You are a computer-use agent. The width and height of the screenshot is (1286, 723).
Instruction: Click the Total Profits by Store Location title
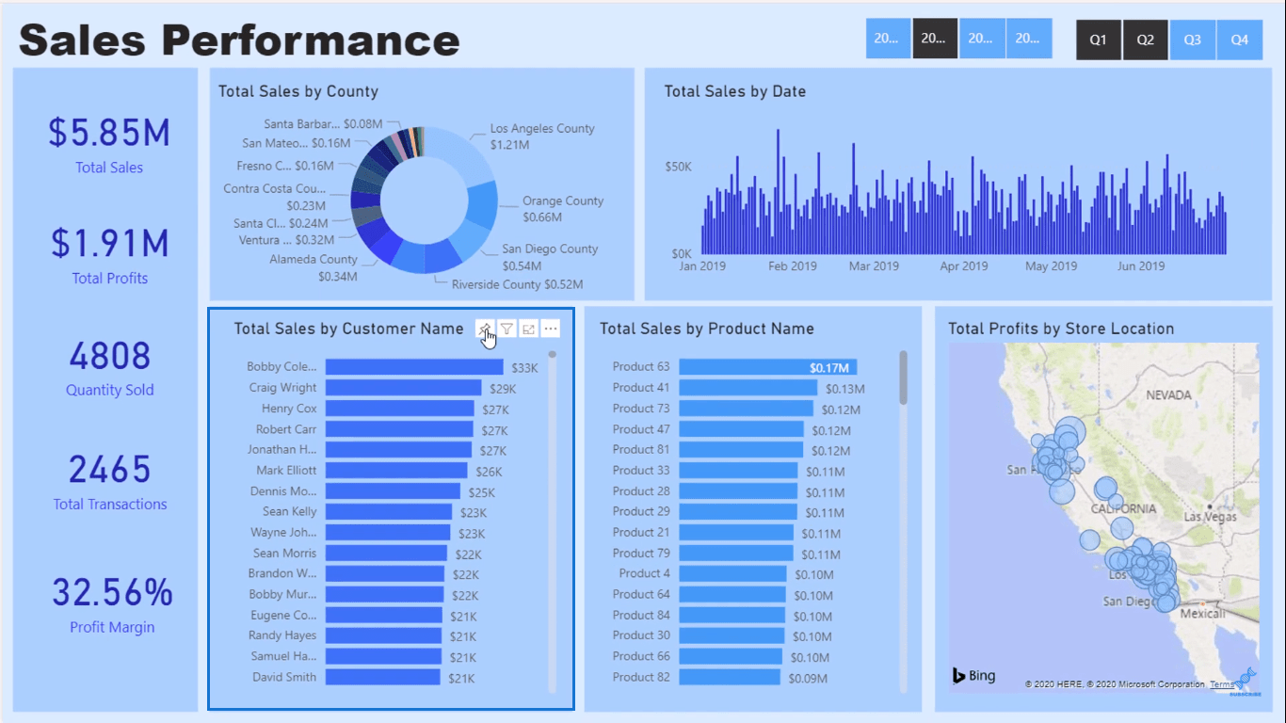(1061, 329)
